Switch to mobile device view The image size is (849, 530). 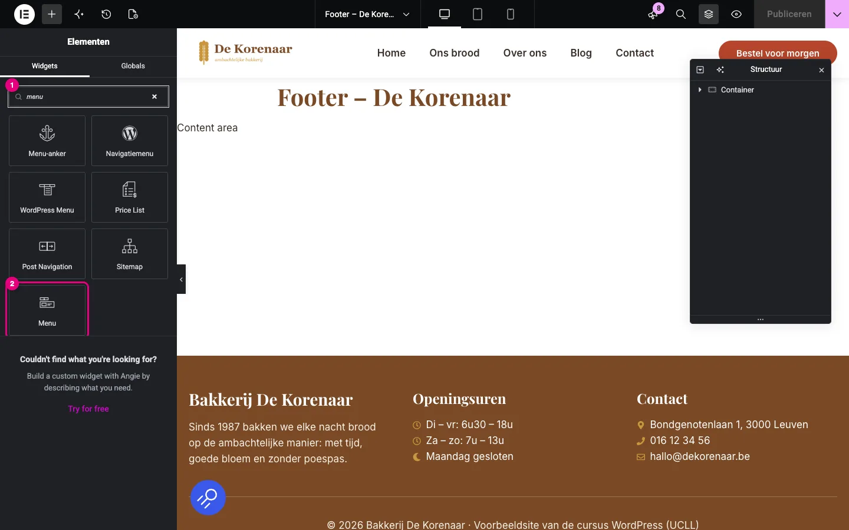[x=511, y=14]
